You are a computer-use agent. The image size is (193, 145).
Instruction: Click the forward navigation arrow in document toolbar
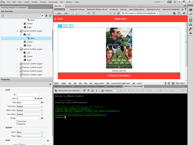point(114,13)
